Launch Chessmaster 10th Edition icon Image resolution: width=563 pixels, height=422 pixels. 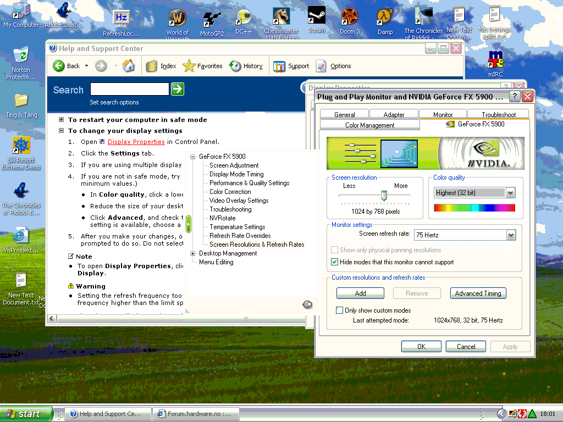coord(281,22)
